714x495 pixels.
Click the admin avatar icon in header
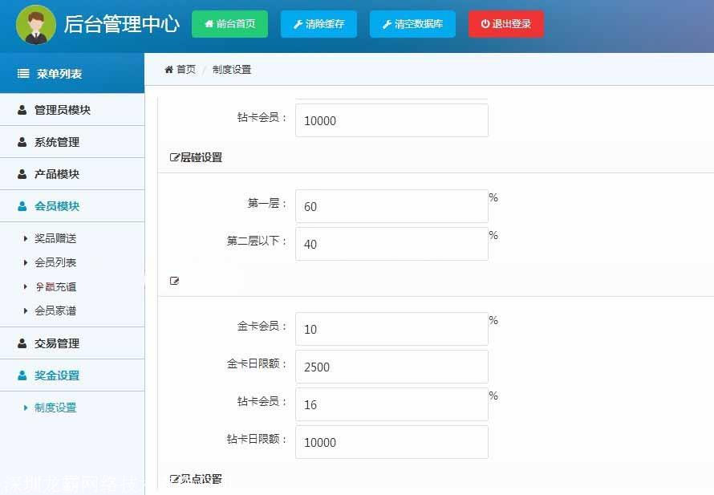coord(36,25)
